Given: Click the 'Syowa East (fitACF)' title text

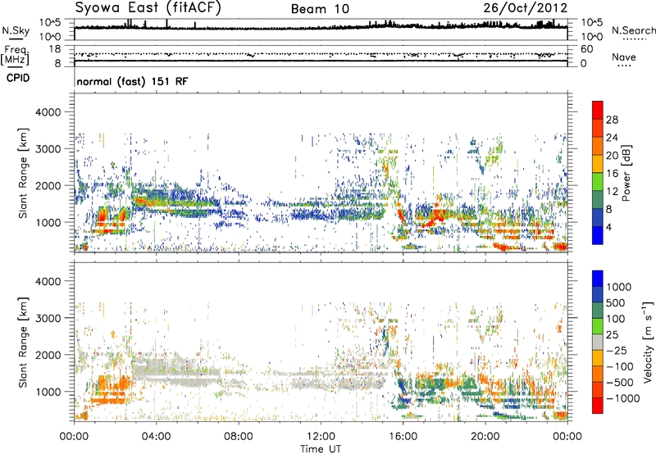Looking at the screenshot, I should click(x=148, y=8).
